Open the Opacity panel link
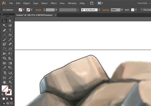The height and width of the screenshot is (106, 151). [106, 10]
